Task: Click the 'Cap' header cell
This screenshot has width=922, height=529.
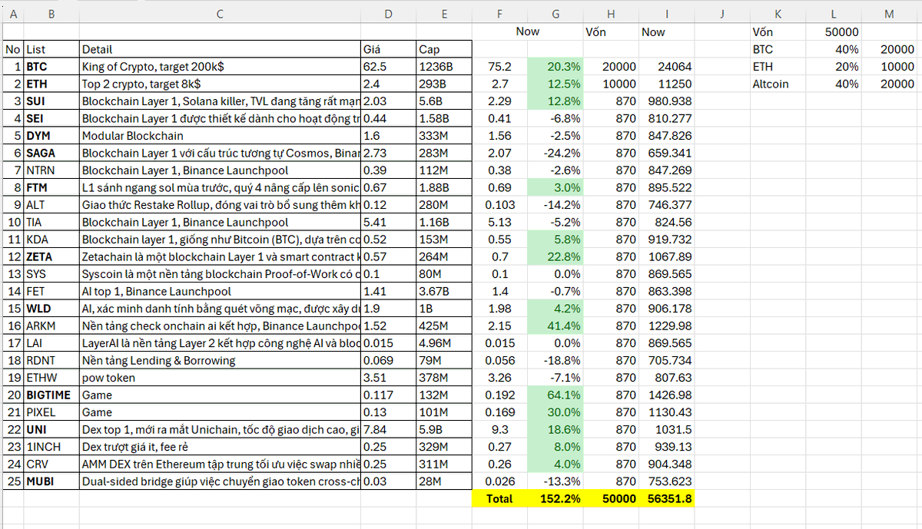Action: 443,49
